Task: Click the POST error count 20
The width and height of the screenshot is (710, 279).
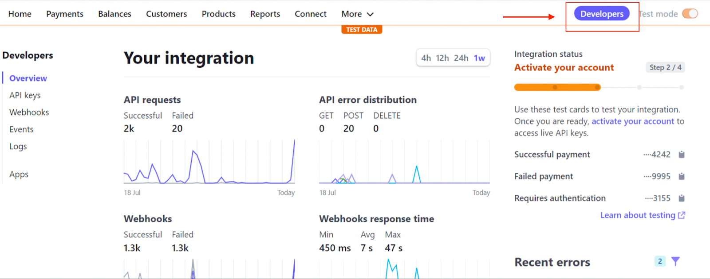Action: (349, 129)
